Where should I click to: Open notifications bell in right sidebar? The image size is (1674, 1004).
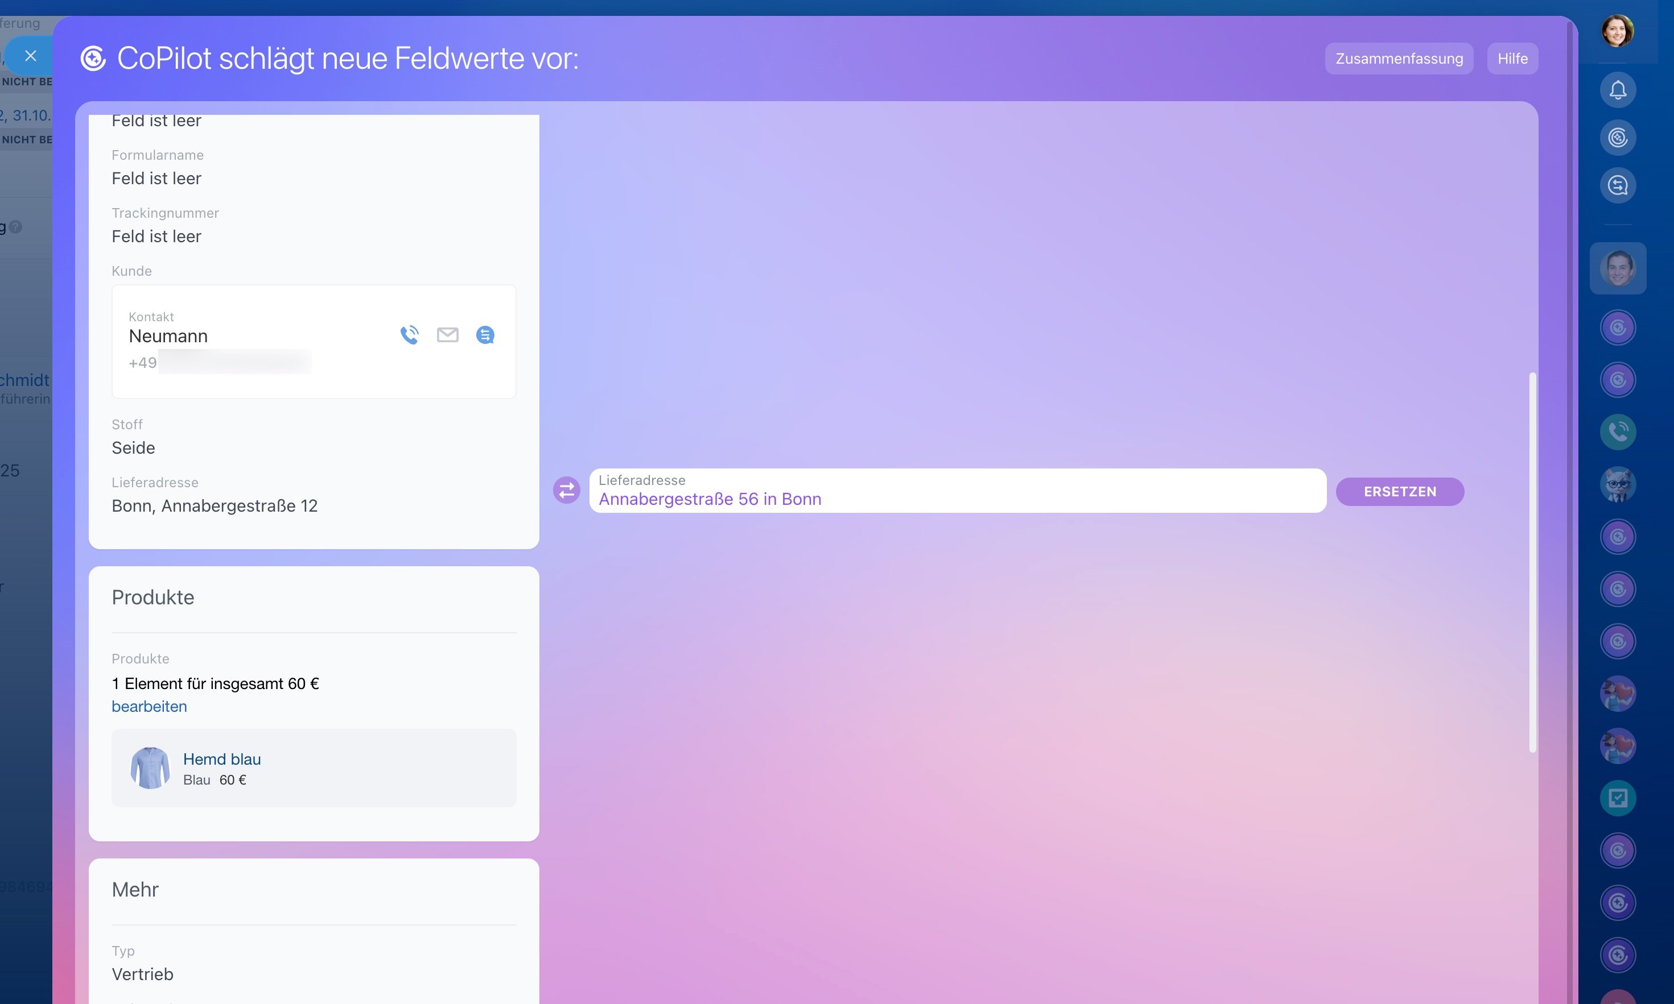(x=1618, y=90)
